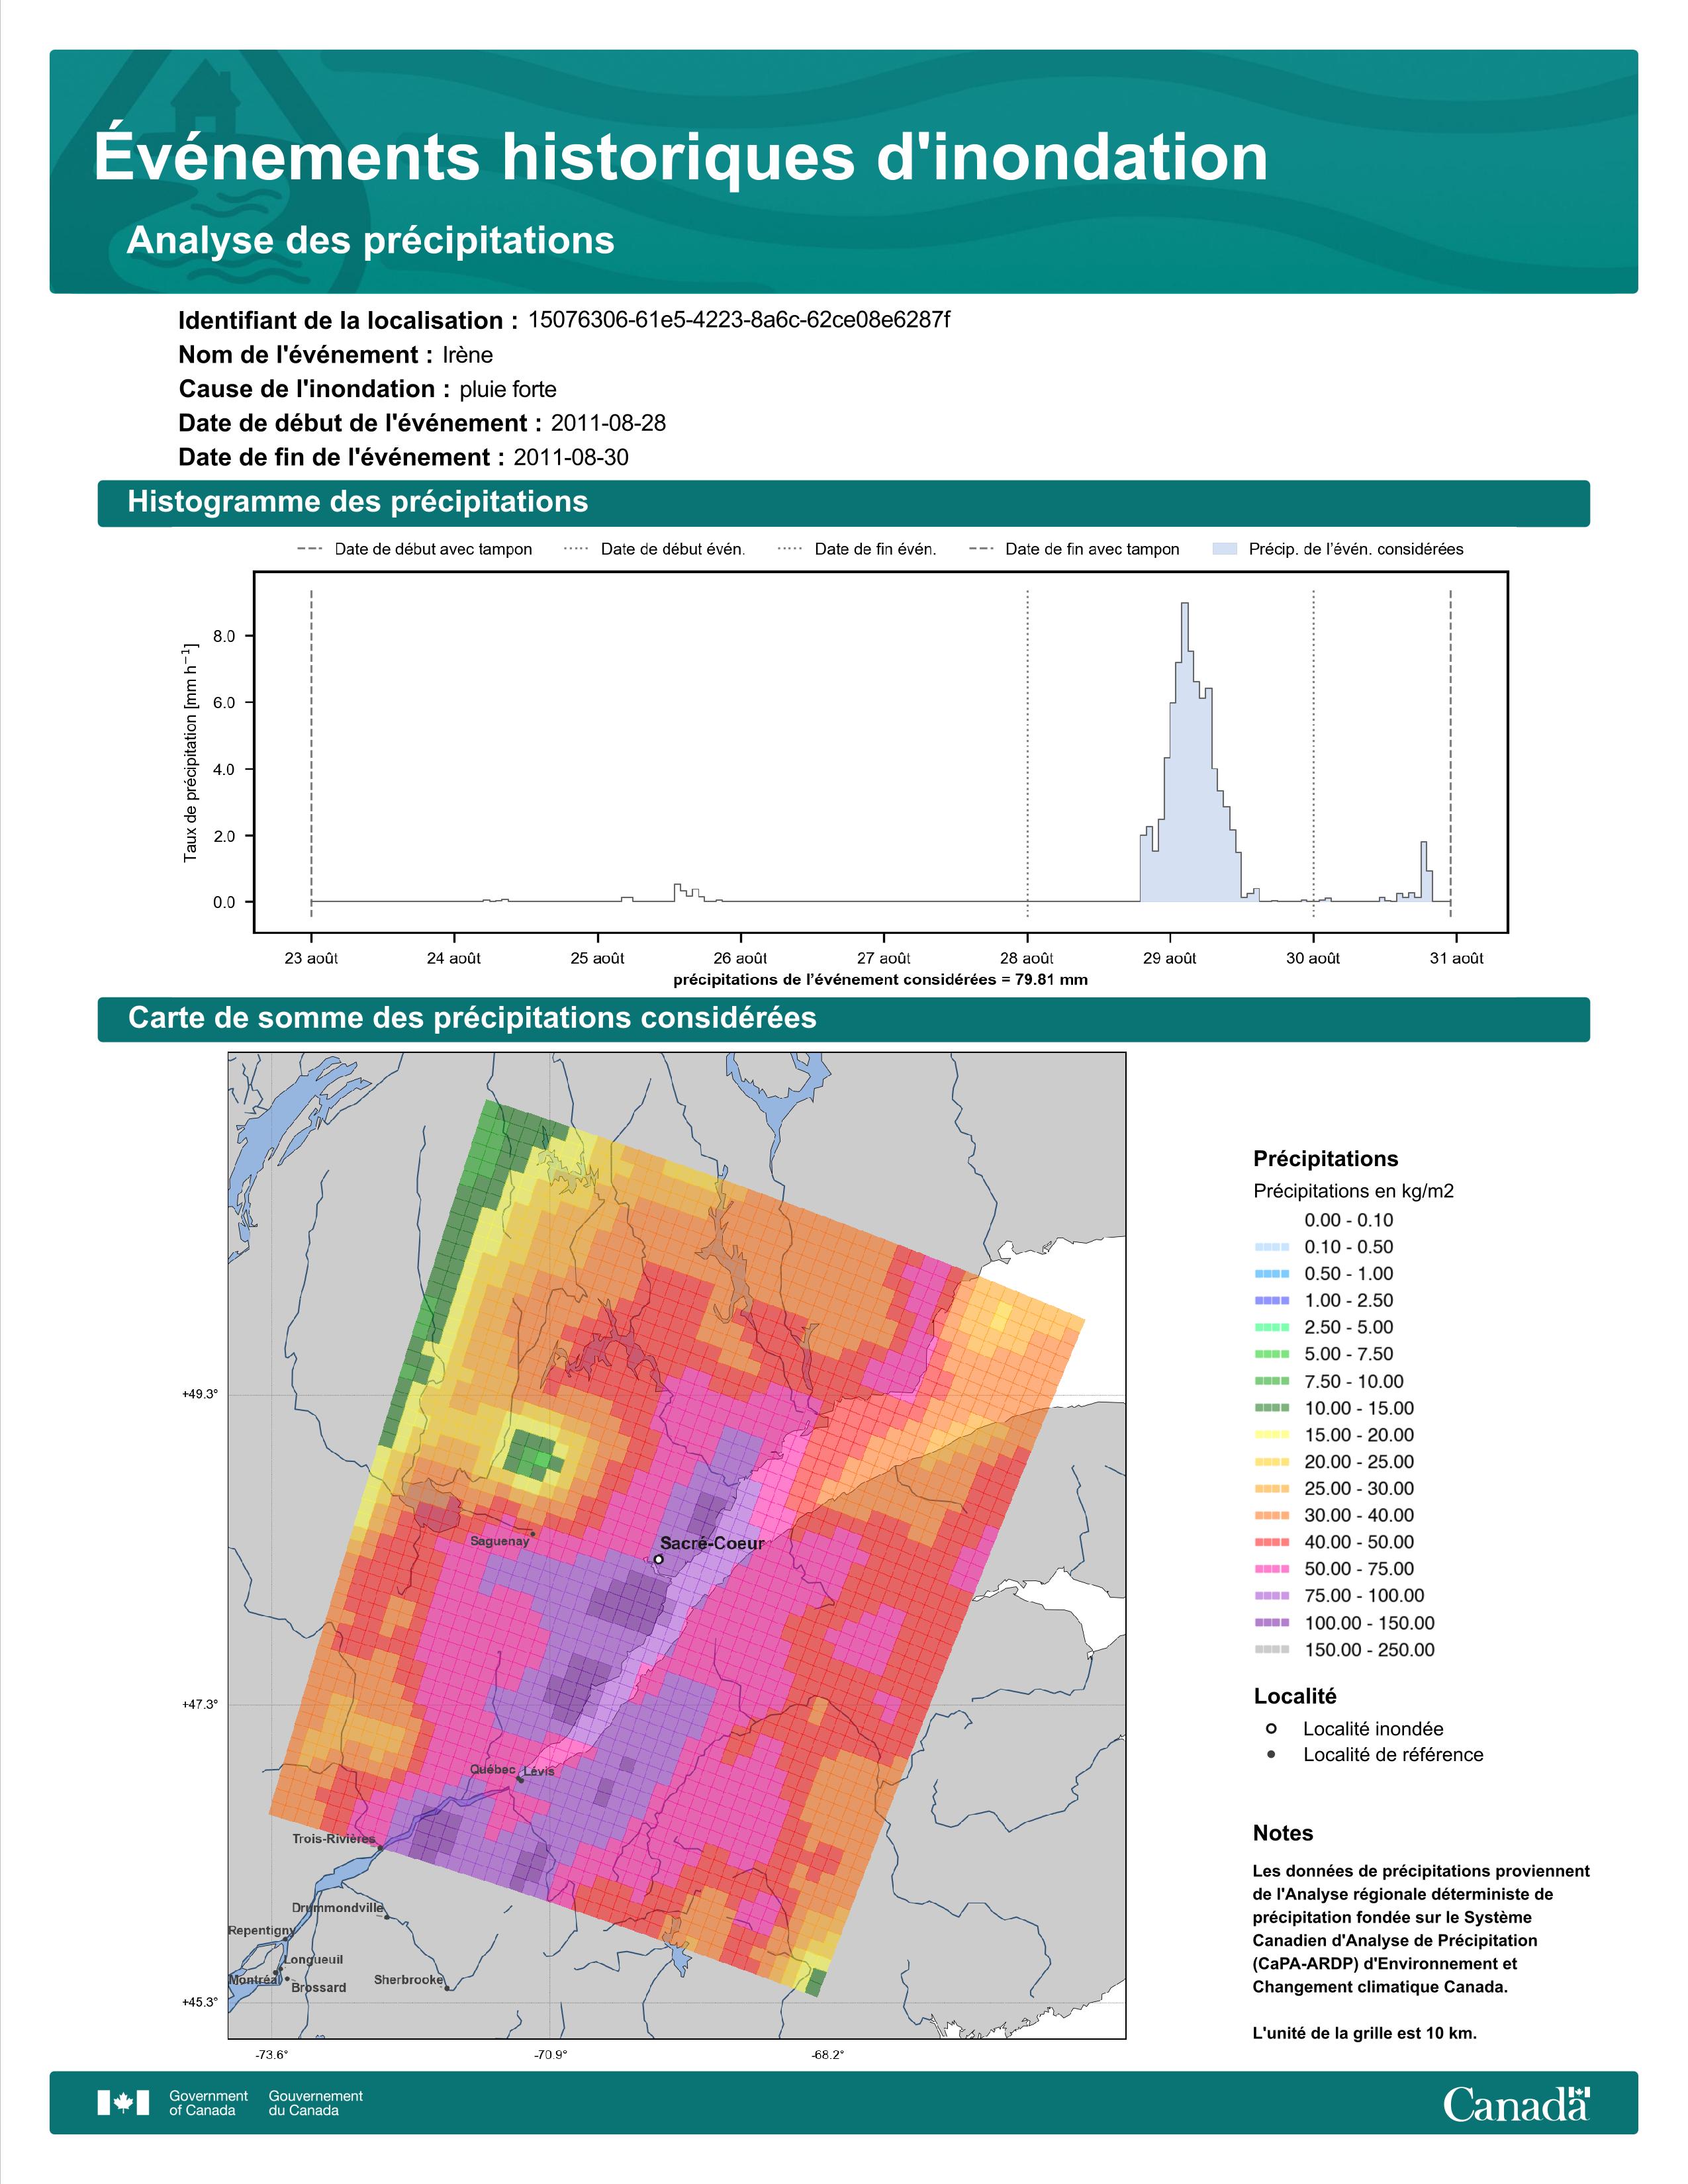Click the Gouvernement du Canada text
Image resolution: width=1688 pixels, height=2184 pixels.
316,2102
